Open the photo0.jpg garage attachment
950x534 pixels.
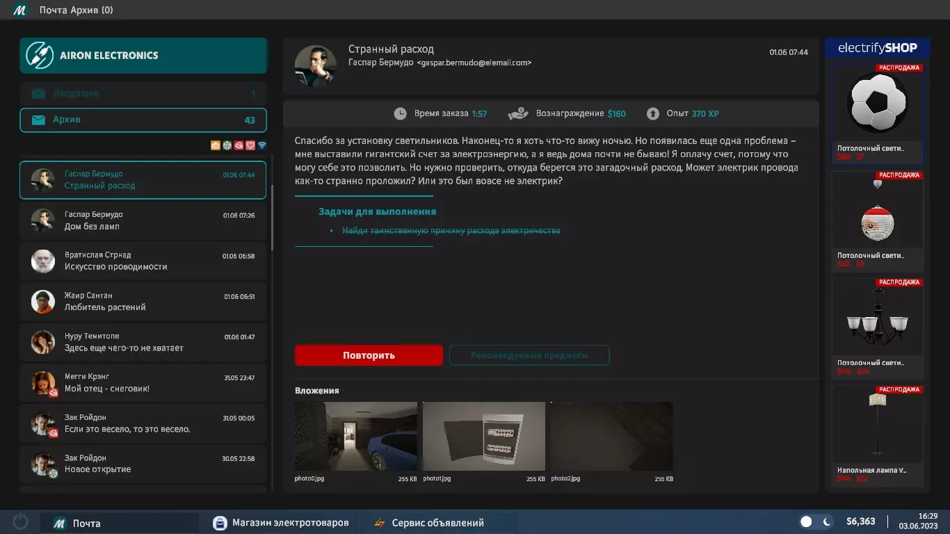point(356,436)
